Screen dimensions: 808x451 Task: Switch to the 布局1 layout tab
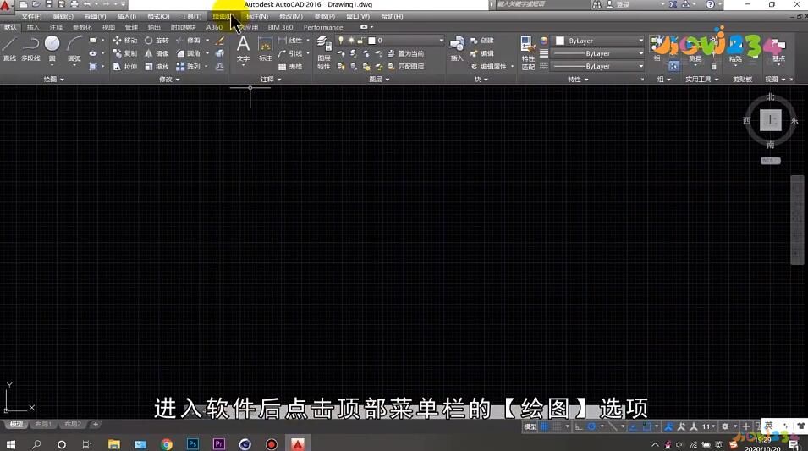click(43, 424)
